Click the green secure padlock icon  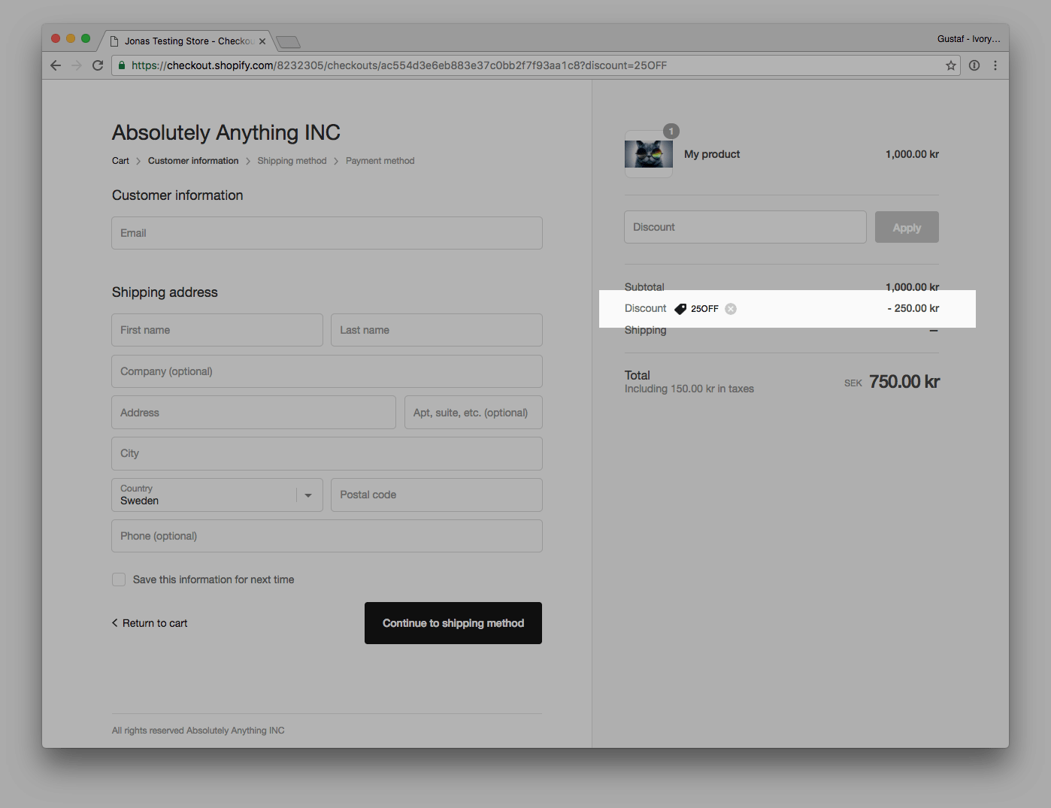122,65
